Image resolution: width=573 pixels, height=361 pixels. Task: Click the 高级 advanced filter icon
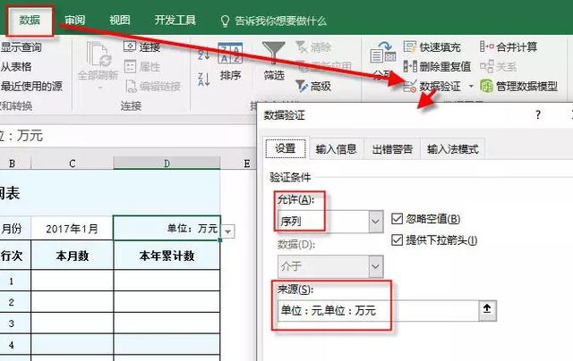(298, 87)
